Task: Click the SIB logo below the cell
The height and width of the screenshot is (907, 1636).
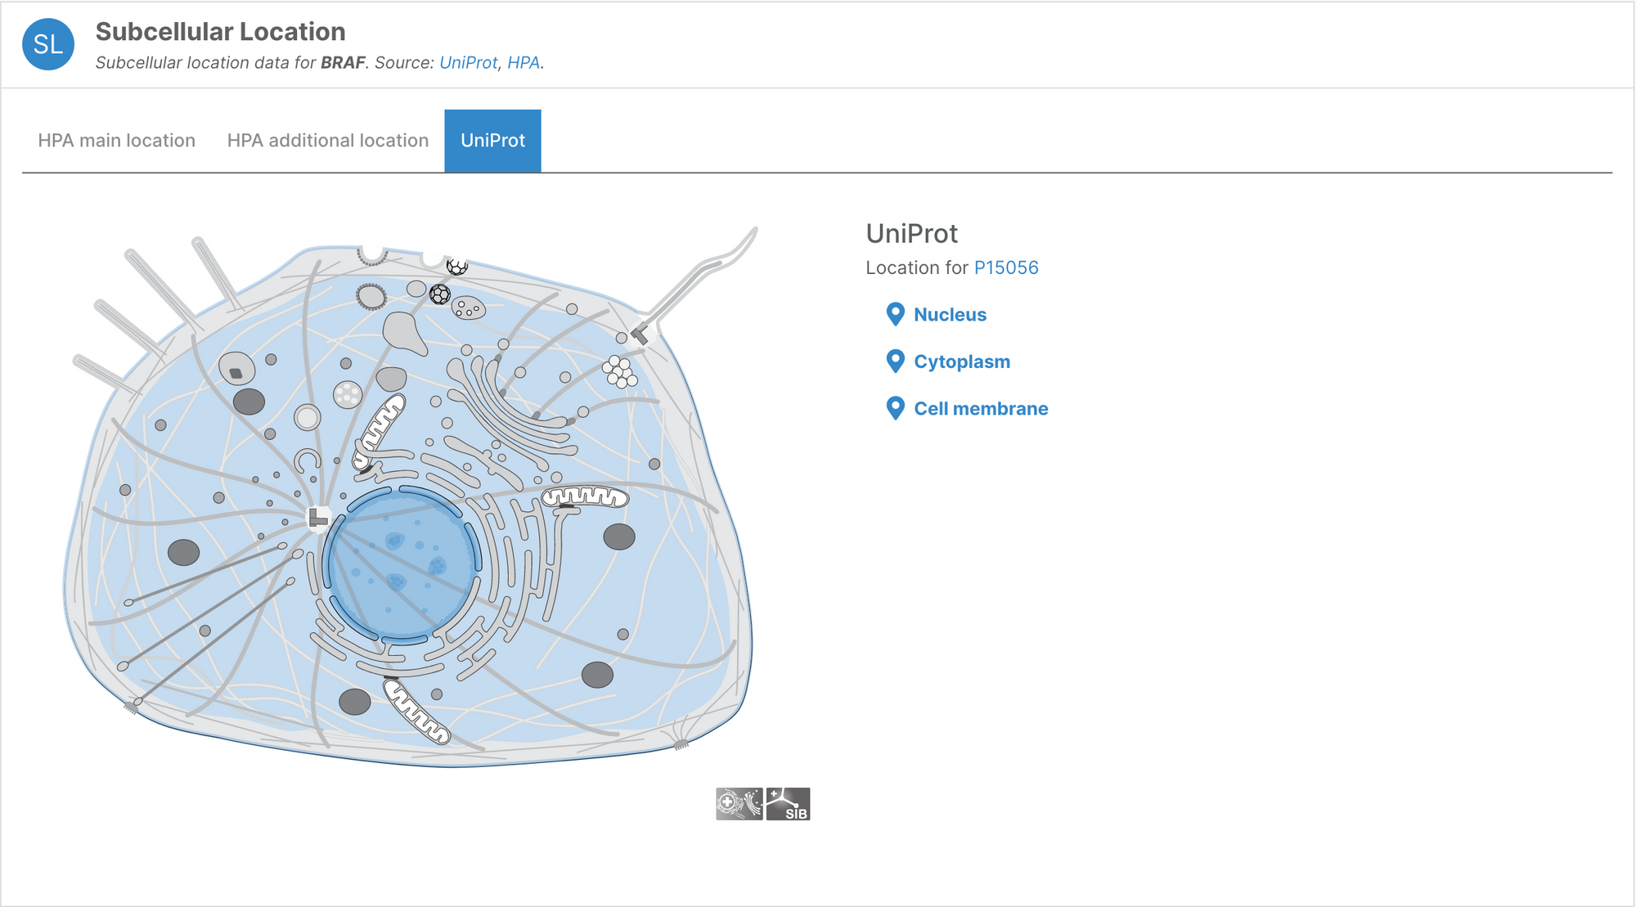Action: pyautogui.click(x=788, y=804)
